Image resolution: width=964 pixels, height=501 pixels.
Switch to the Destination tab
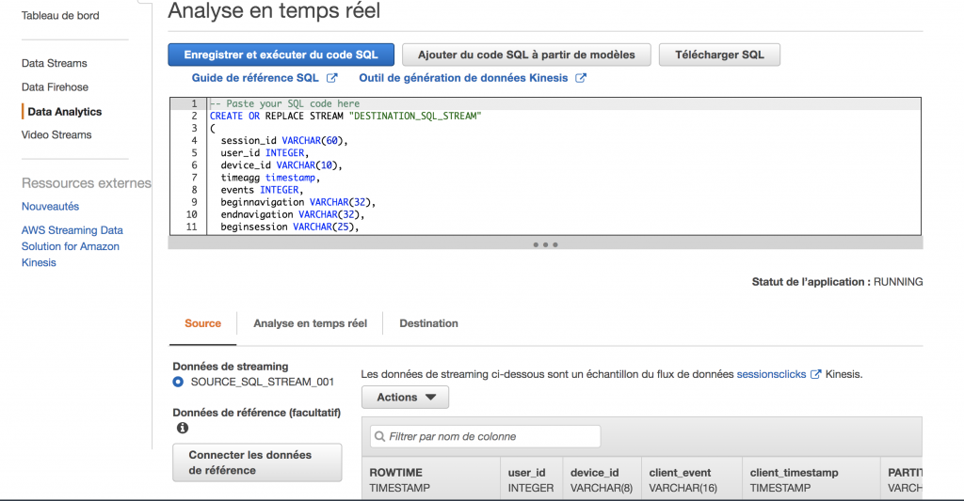(x=428, y=323)
